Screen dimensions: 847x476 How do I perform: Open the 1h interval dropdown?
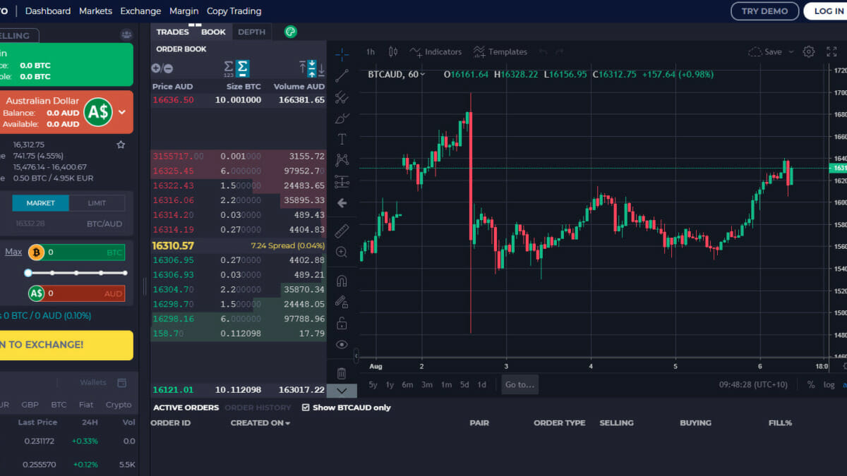click(370, 51)
